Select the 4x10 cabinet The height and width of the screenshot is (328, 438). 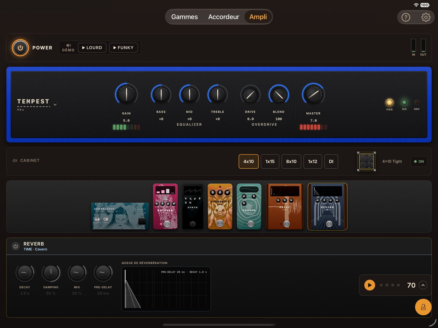pos(249,162)
